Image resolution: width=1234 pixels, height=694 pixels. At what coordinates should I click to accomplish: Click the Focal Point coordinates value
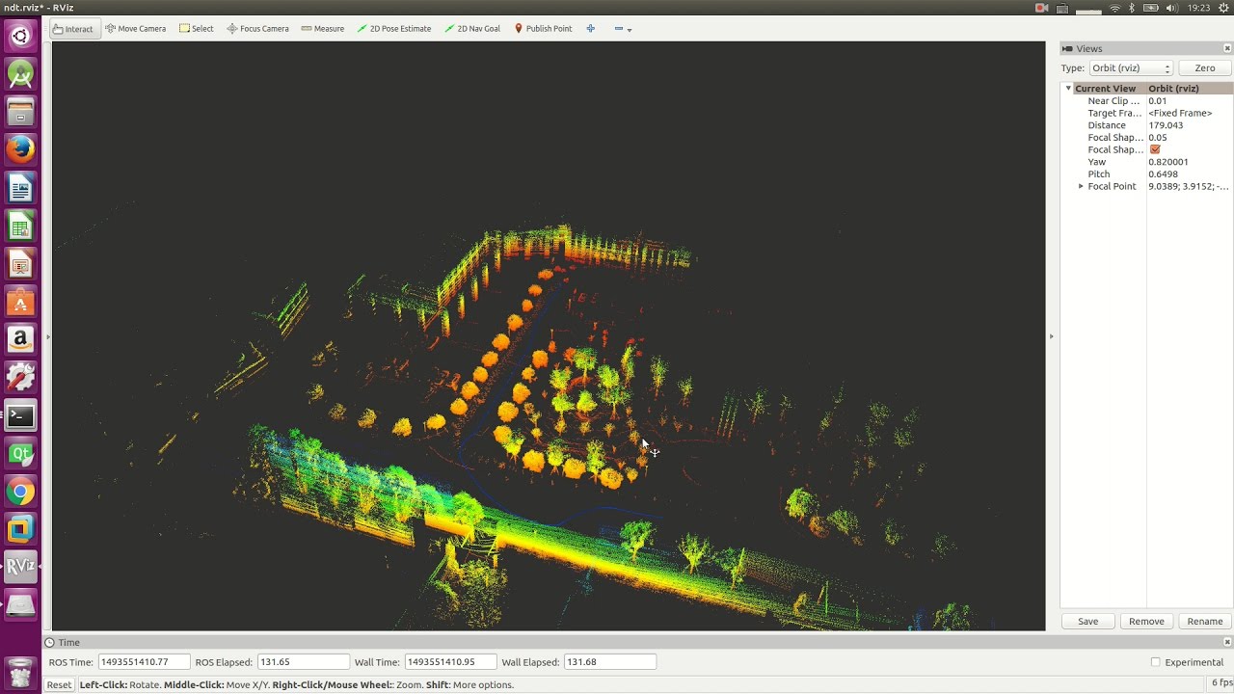[x=1188, y=186]
